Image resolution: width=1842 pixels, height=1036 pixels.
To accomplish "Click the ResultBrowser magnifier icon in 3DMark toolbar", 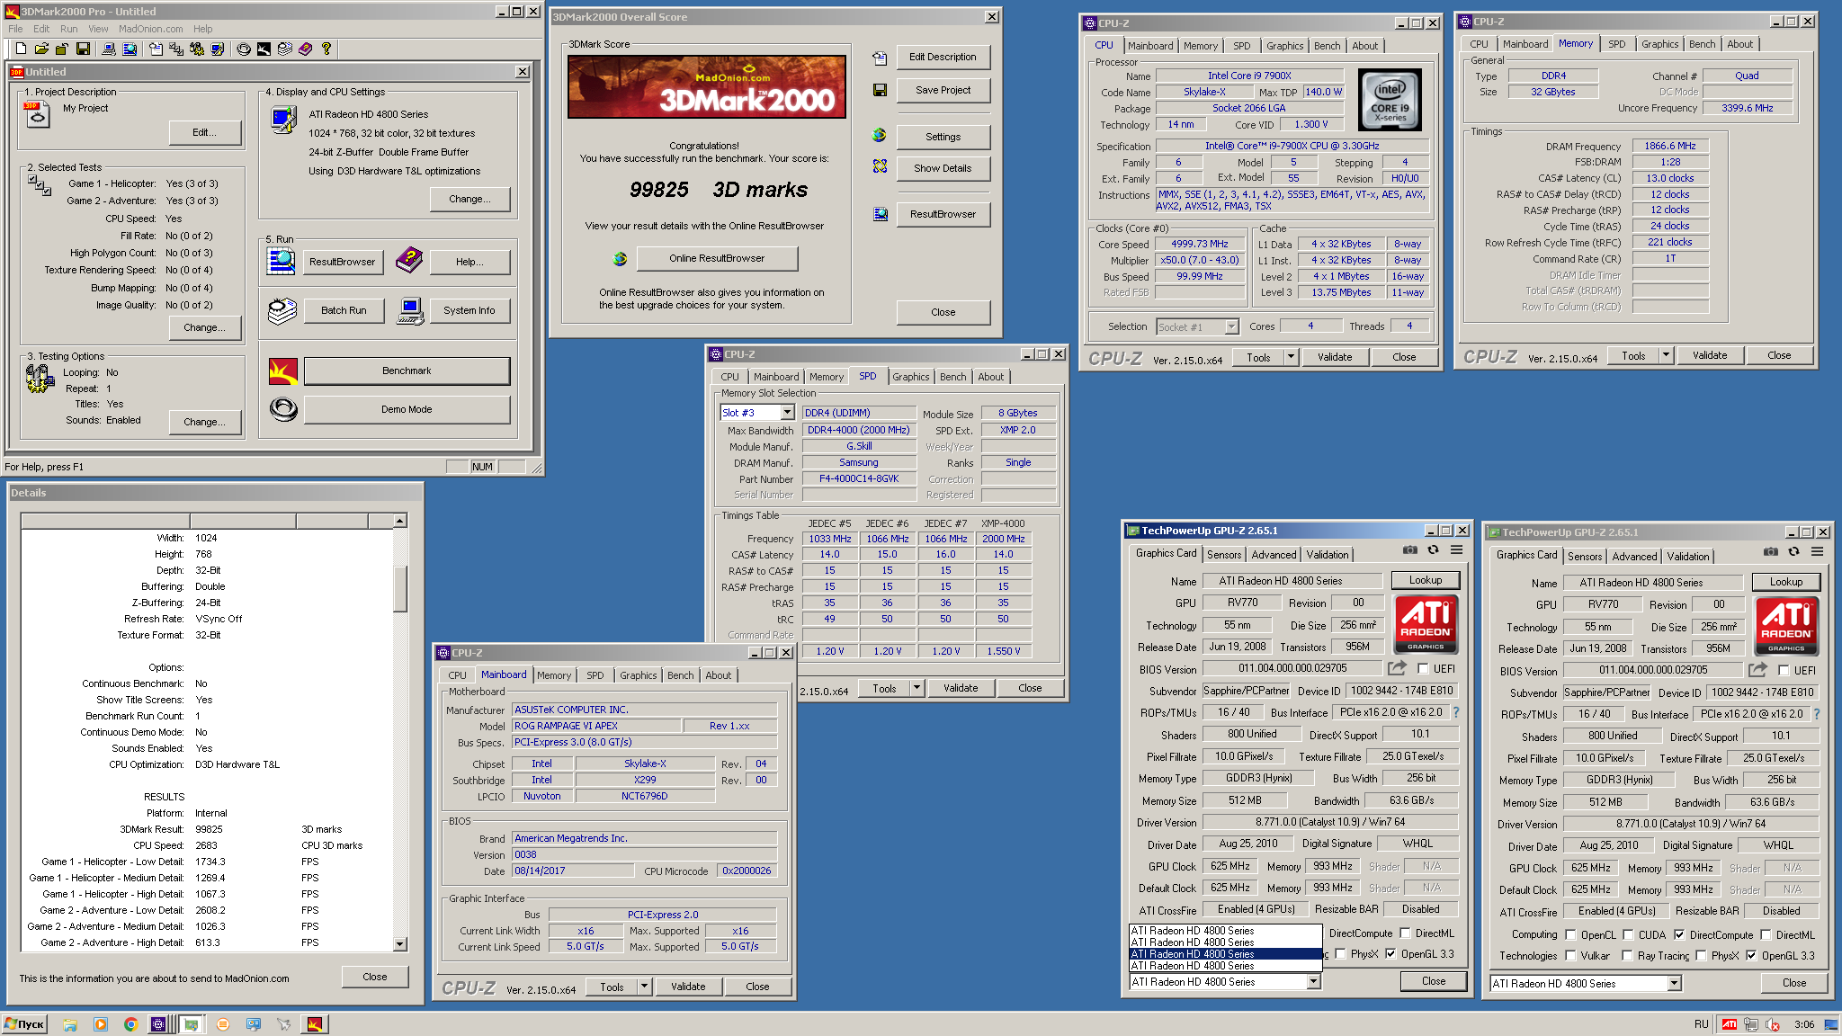I will tap(130, 49).
